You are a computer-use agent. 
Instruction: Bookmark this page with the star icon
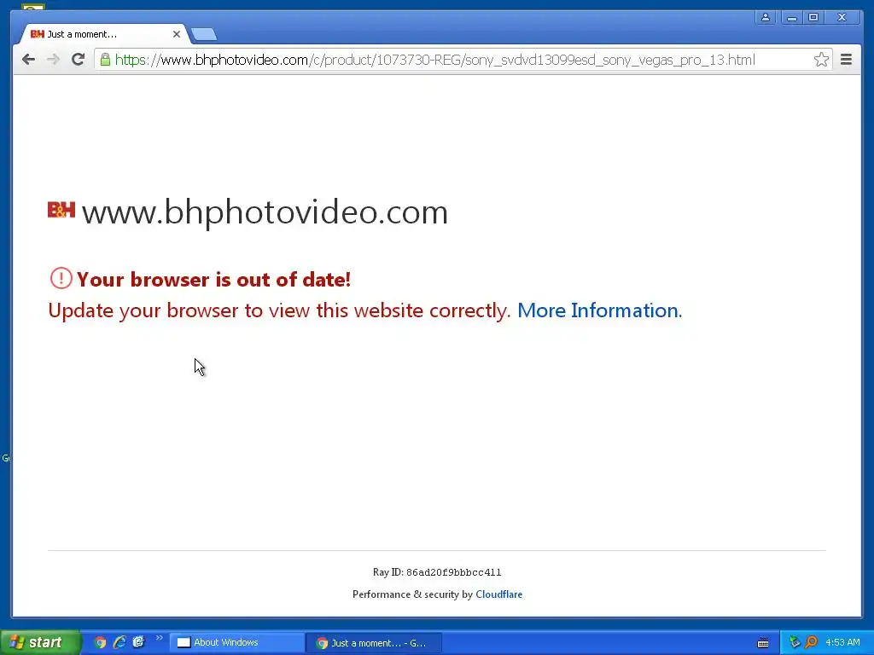(821, 60)
